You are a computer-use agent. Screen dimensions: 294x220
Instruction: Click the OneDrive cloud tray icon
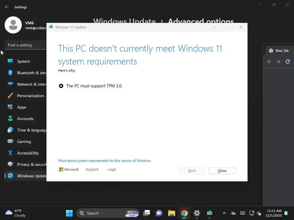click(x=233, y=213)
